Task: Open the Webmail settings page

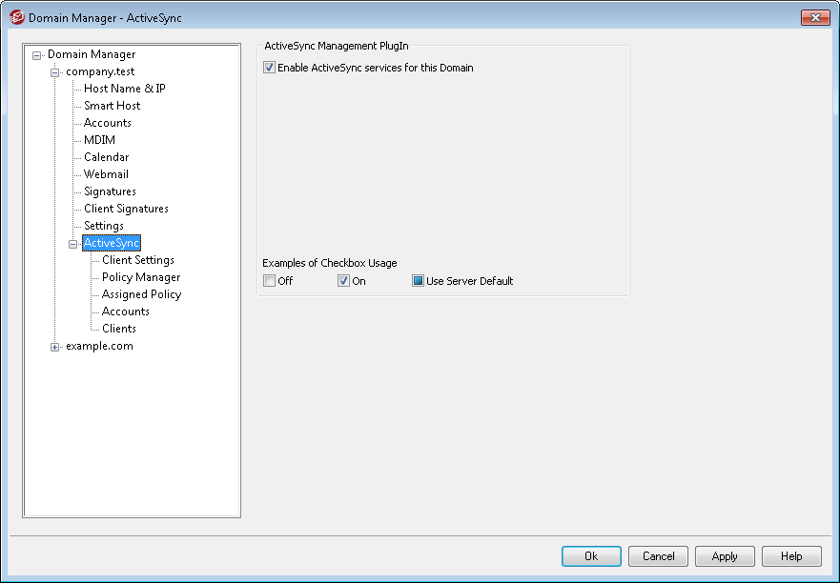Action: 106,174
